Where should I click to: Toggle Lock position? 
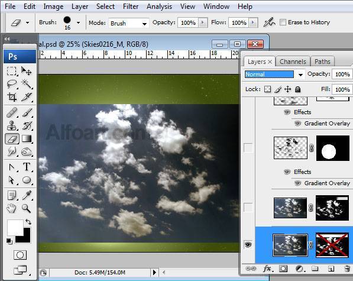(288, 89)
